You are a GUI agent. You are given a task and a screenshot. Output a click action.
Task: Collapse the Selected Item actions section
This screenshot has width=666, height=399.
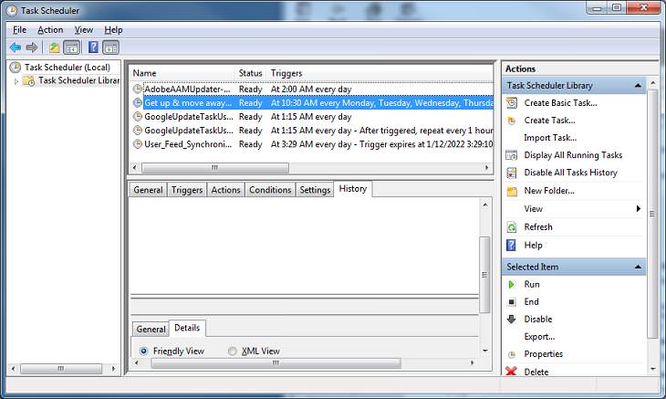coord(638,267)
